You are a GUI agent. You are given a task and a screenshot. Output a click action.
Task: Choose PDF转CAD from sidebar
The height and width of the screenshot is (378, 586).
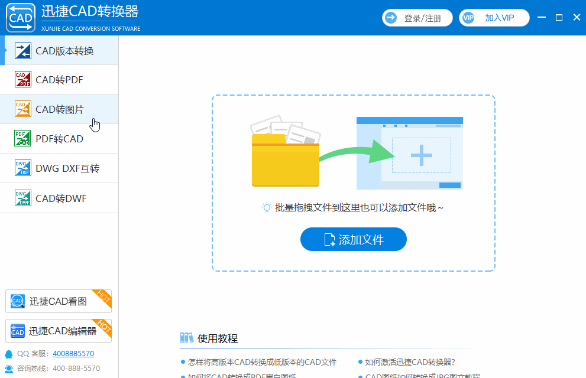[x=59, y=138]
